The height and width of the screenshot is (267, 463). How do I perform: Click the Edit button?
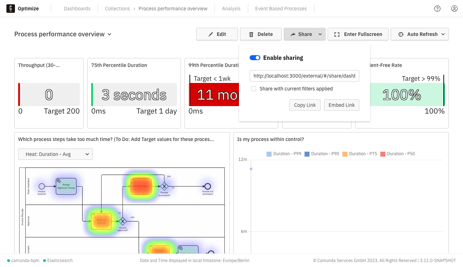217,34
